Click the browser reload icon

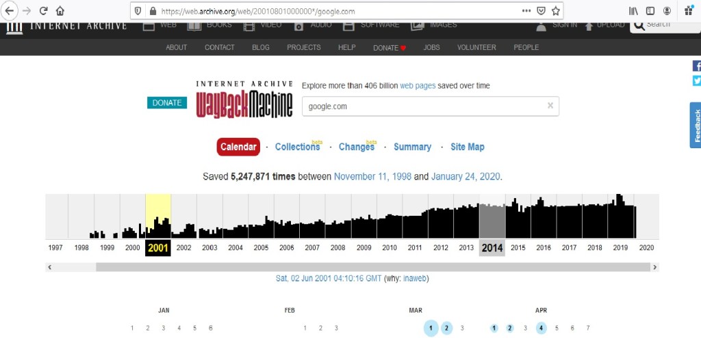[43, 11]
